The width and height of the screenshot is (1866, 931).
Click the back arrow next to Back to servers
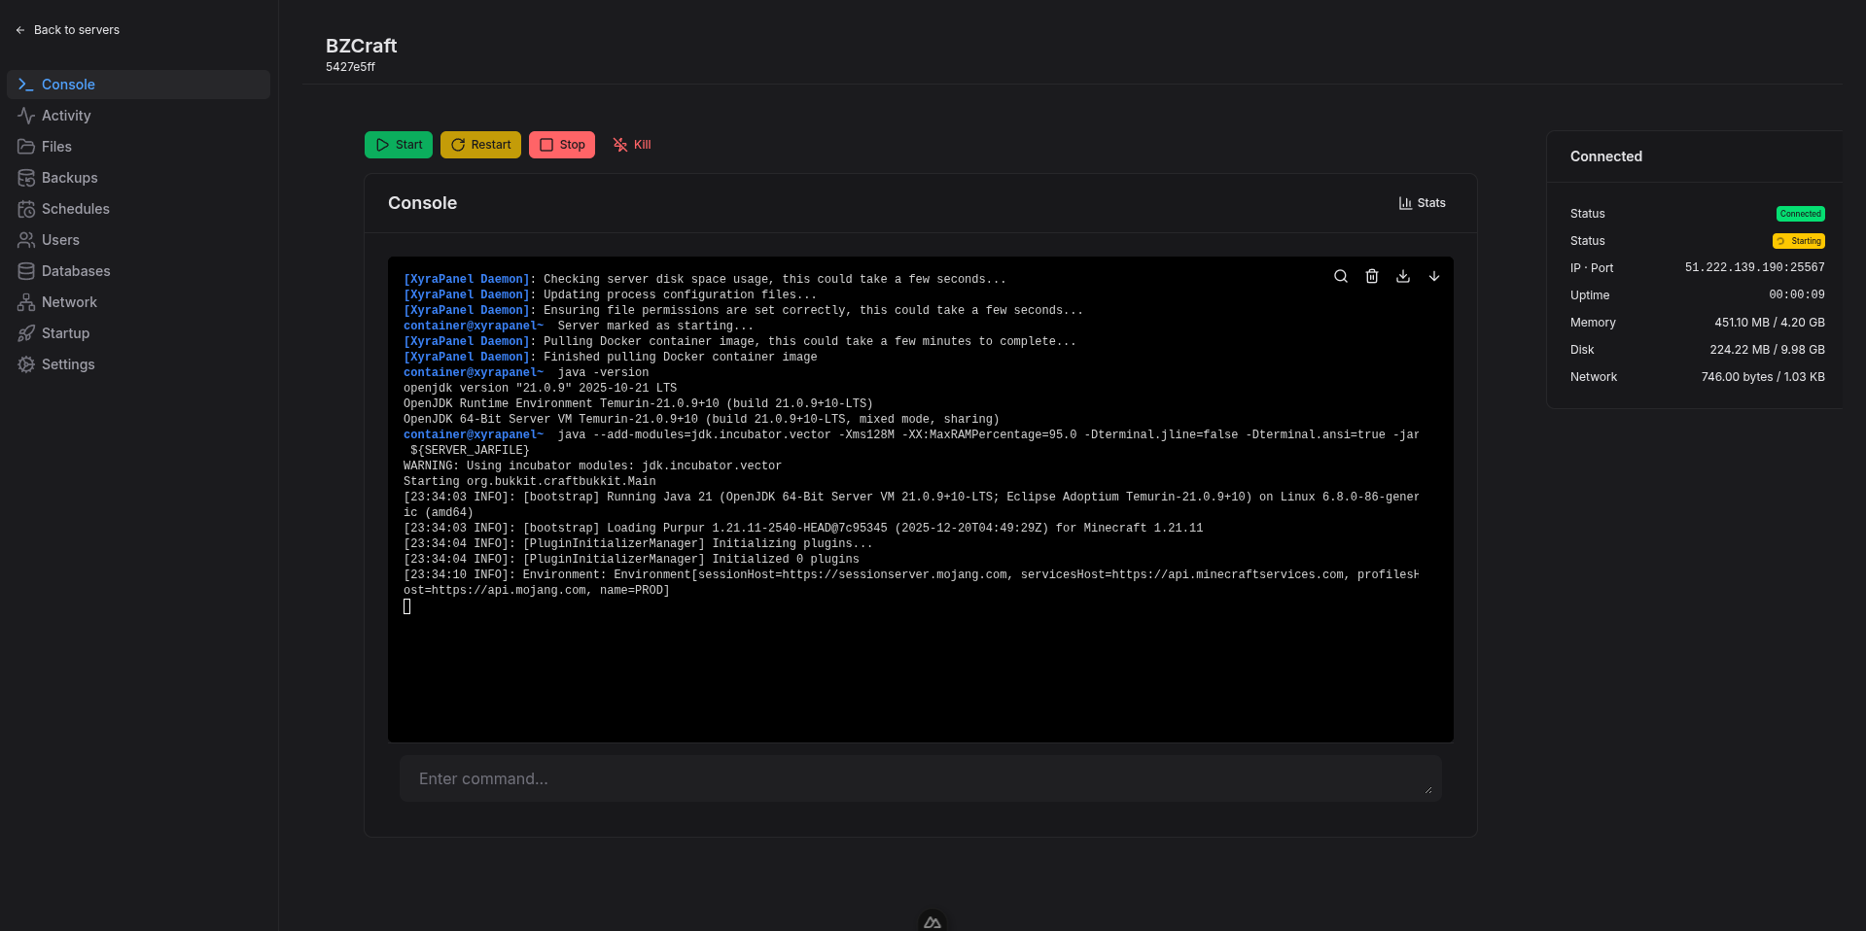tap(20, 30)
